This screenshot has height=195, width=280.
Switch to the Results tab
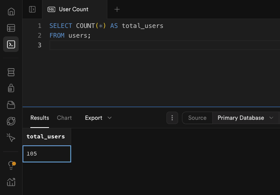[x=40, y=118]
